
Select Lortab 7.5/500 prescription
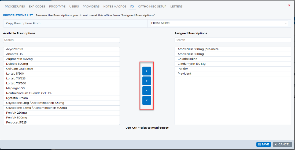(x=61, y=83)
